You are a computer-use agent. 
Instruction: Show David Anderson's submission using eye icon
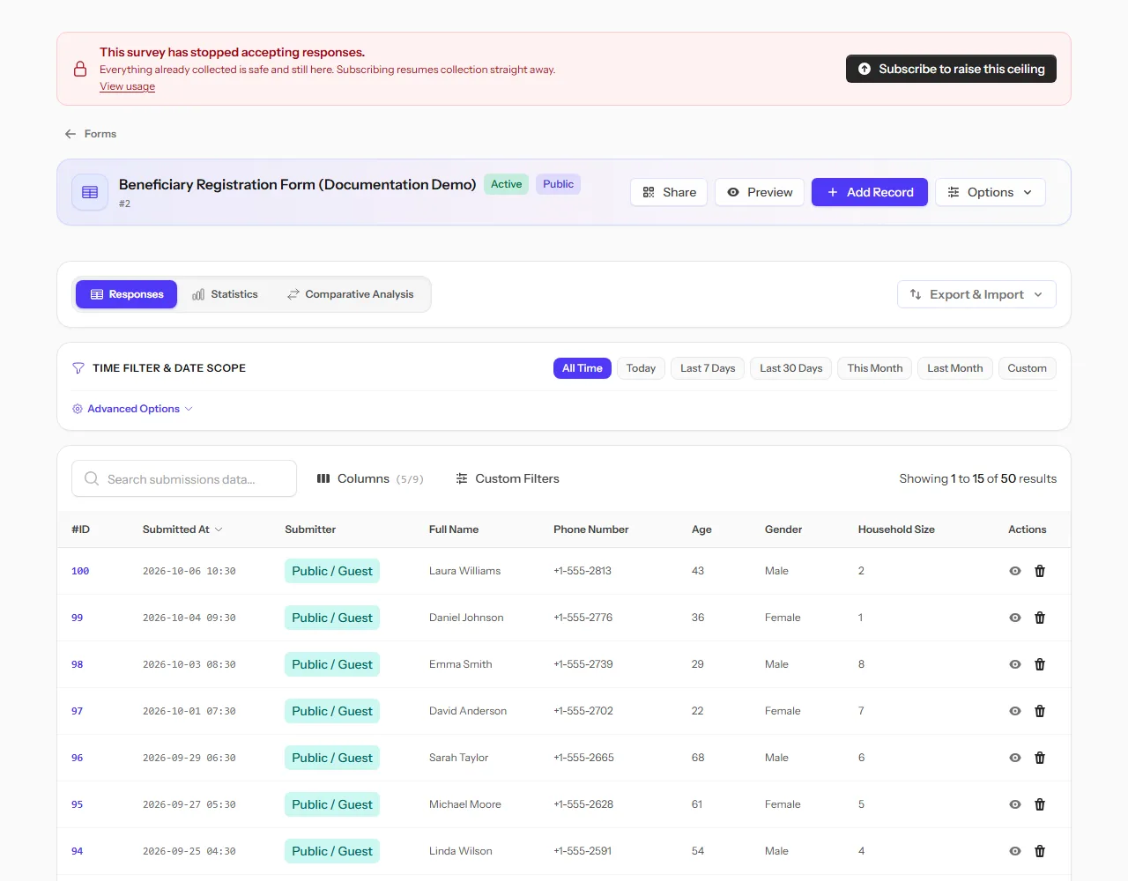pyautogui.click(x=1015, y=711)
